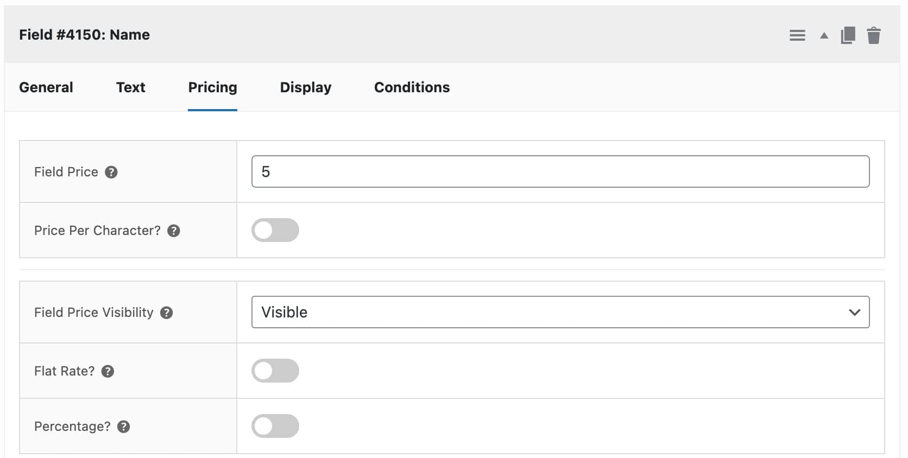
Task: Click the Field #4150: Name header title
Action: point(84,35)
